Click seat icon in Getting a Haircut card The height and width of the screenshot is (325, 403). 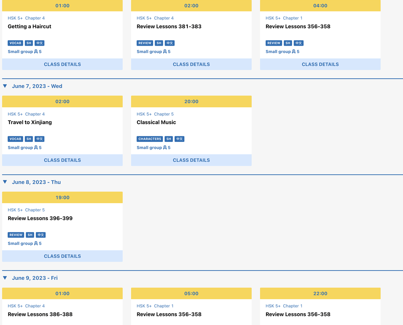[36, 51]
